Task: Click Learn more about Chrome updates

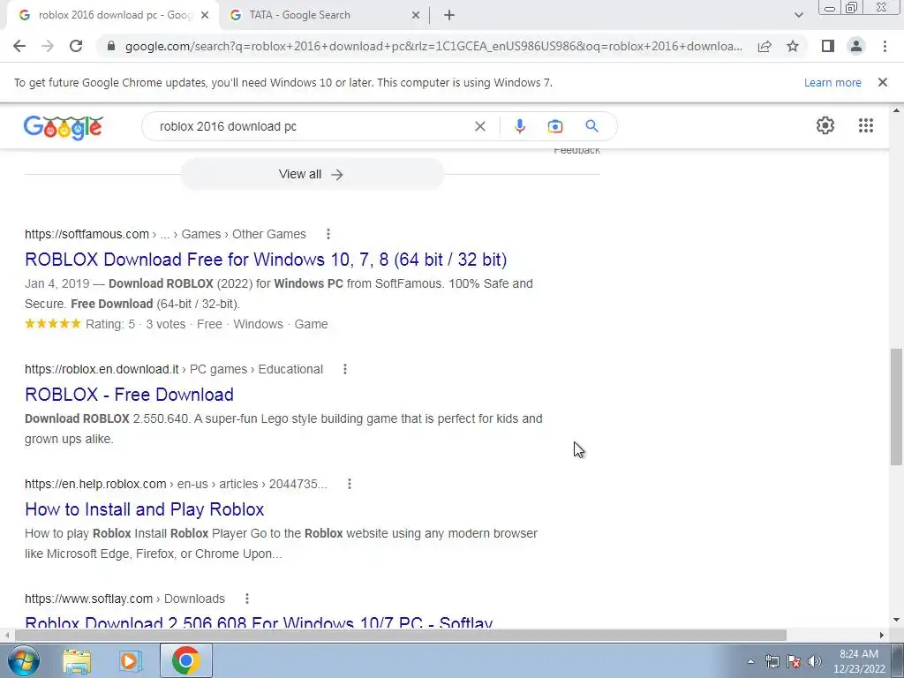Action: pos(832,82)
